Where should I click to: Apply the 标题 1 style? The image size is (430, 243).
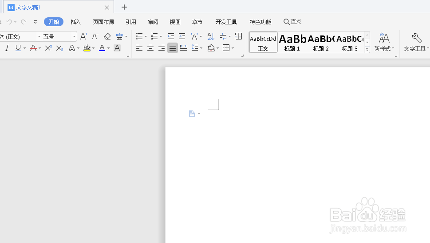[x=292, y=42]
